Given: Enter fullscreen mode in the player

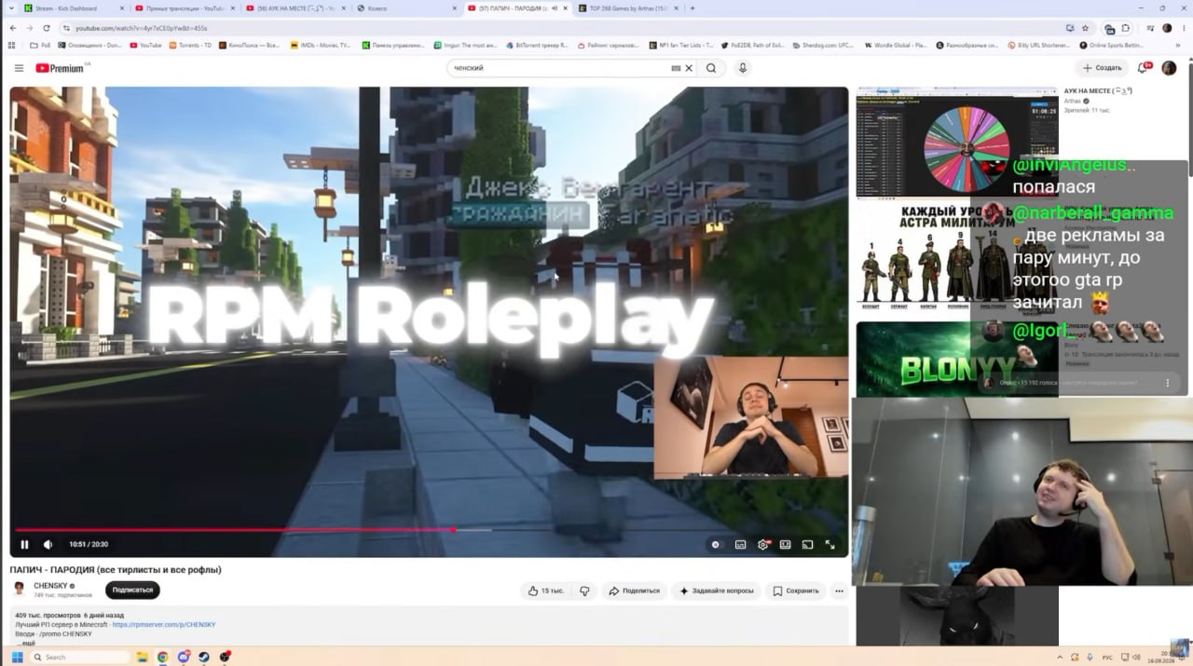Looking at the screenshot, I should point(830,545).
